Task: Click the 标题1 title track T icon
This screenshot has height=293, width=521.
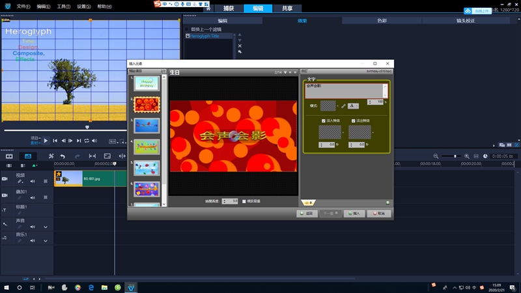Action: tap(5, 210)
